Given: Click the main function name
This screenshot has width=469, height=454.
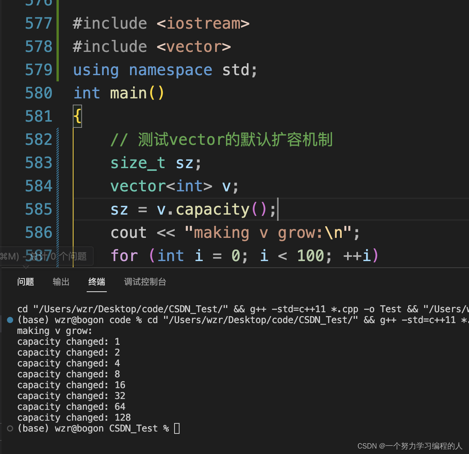Looking at the screenshot, I should point(128,93).
